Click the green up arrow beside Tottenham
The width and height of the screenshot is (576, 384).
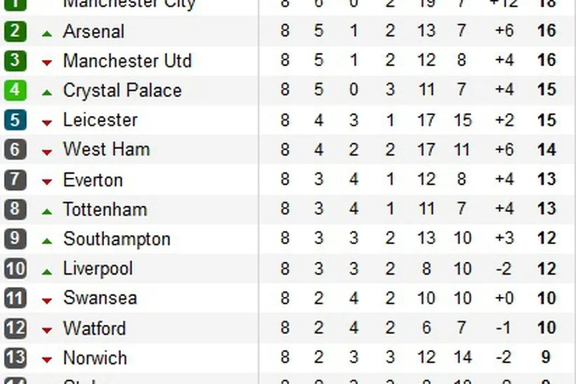pos(47,212)
